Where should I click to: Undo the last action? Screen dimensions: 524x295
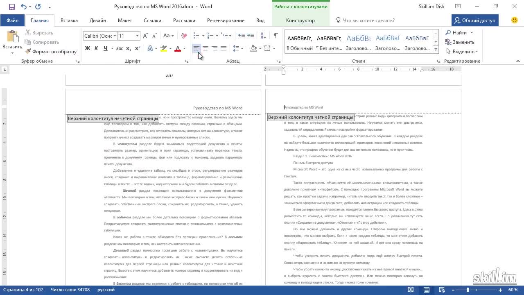[23, 7]
